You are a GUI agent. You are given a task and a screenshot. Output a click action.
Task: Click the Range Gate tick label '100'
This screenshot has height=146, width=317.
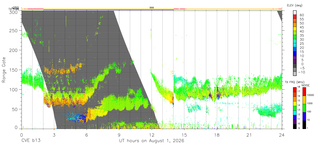click(13, 89)
